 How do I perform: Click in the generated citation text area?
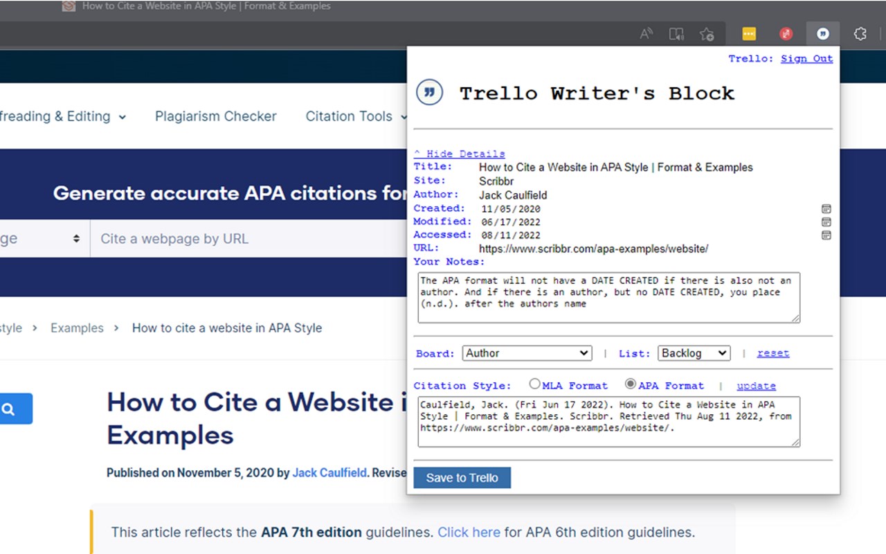coord(609,422)
